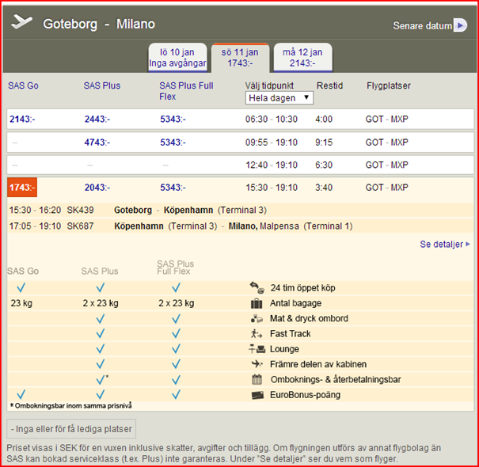Click the Fast Track icon

click(256, 333)
